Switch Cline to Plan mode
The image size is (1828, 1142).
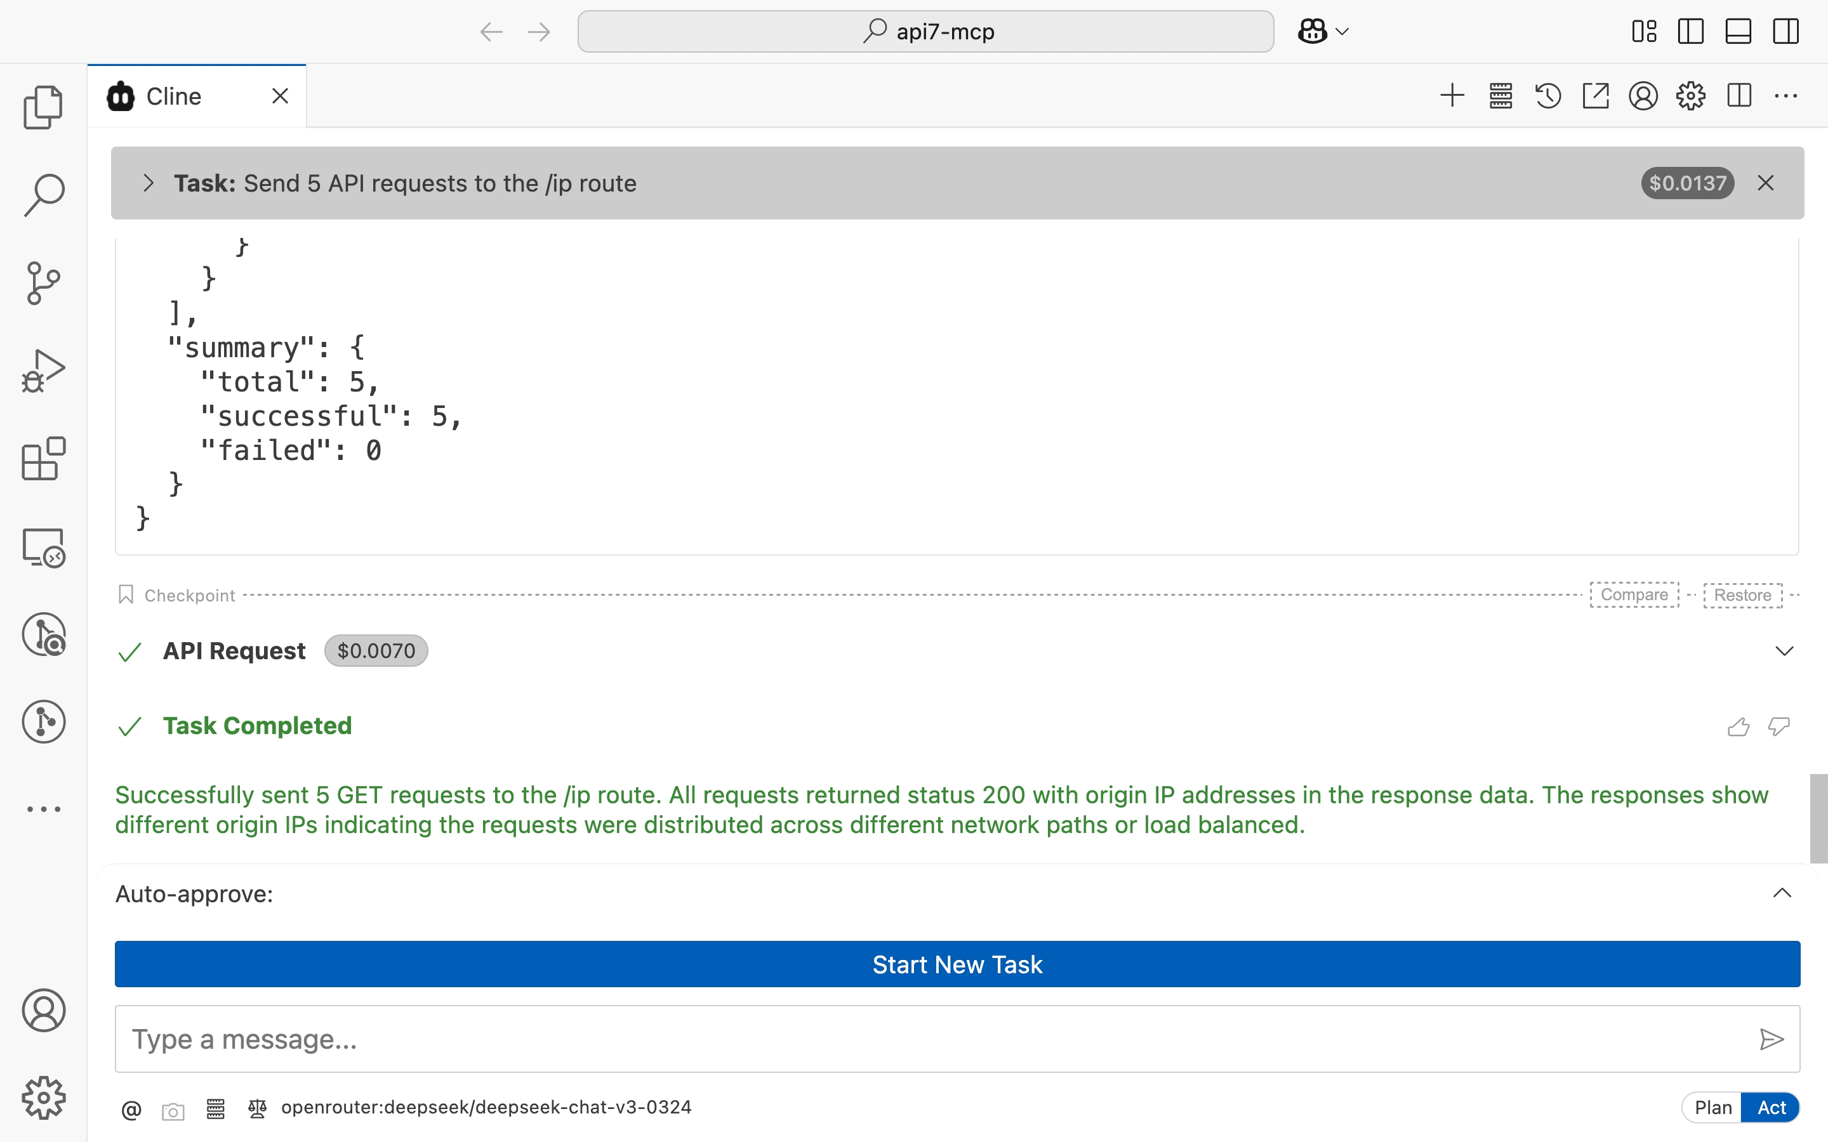[x=1712, y=1107]
